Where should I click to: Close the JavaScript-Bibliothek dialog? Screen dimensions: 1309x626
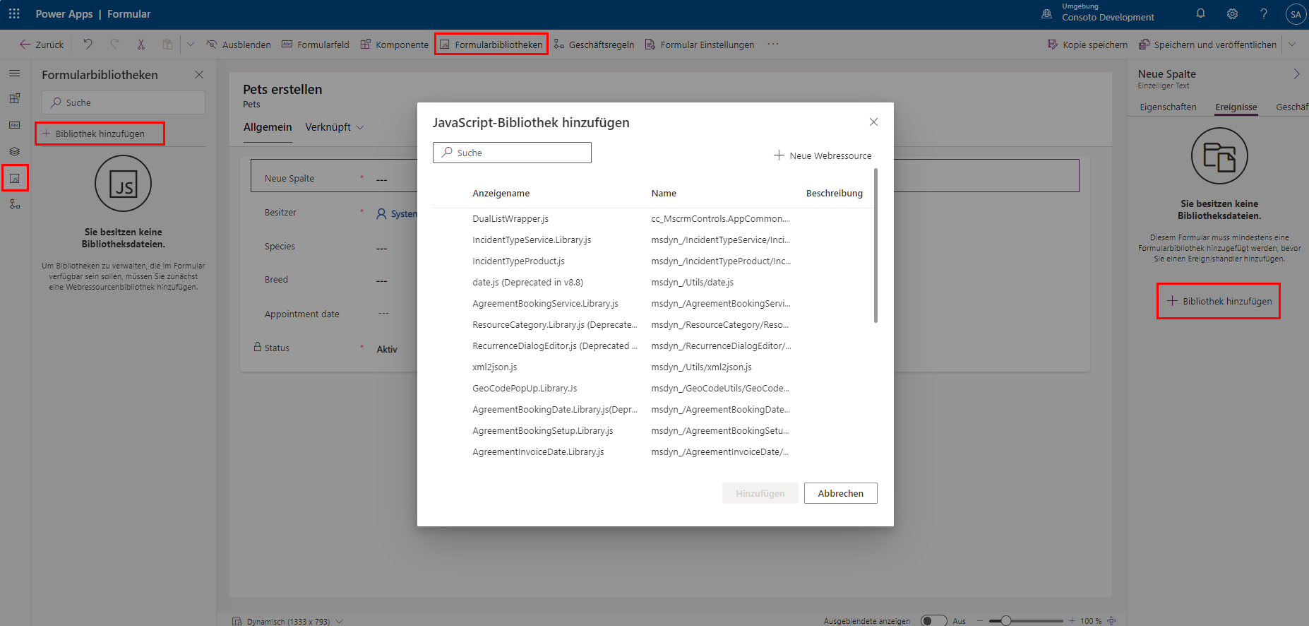tap(873, 122)
